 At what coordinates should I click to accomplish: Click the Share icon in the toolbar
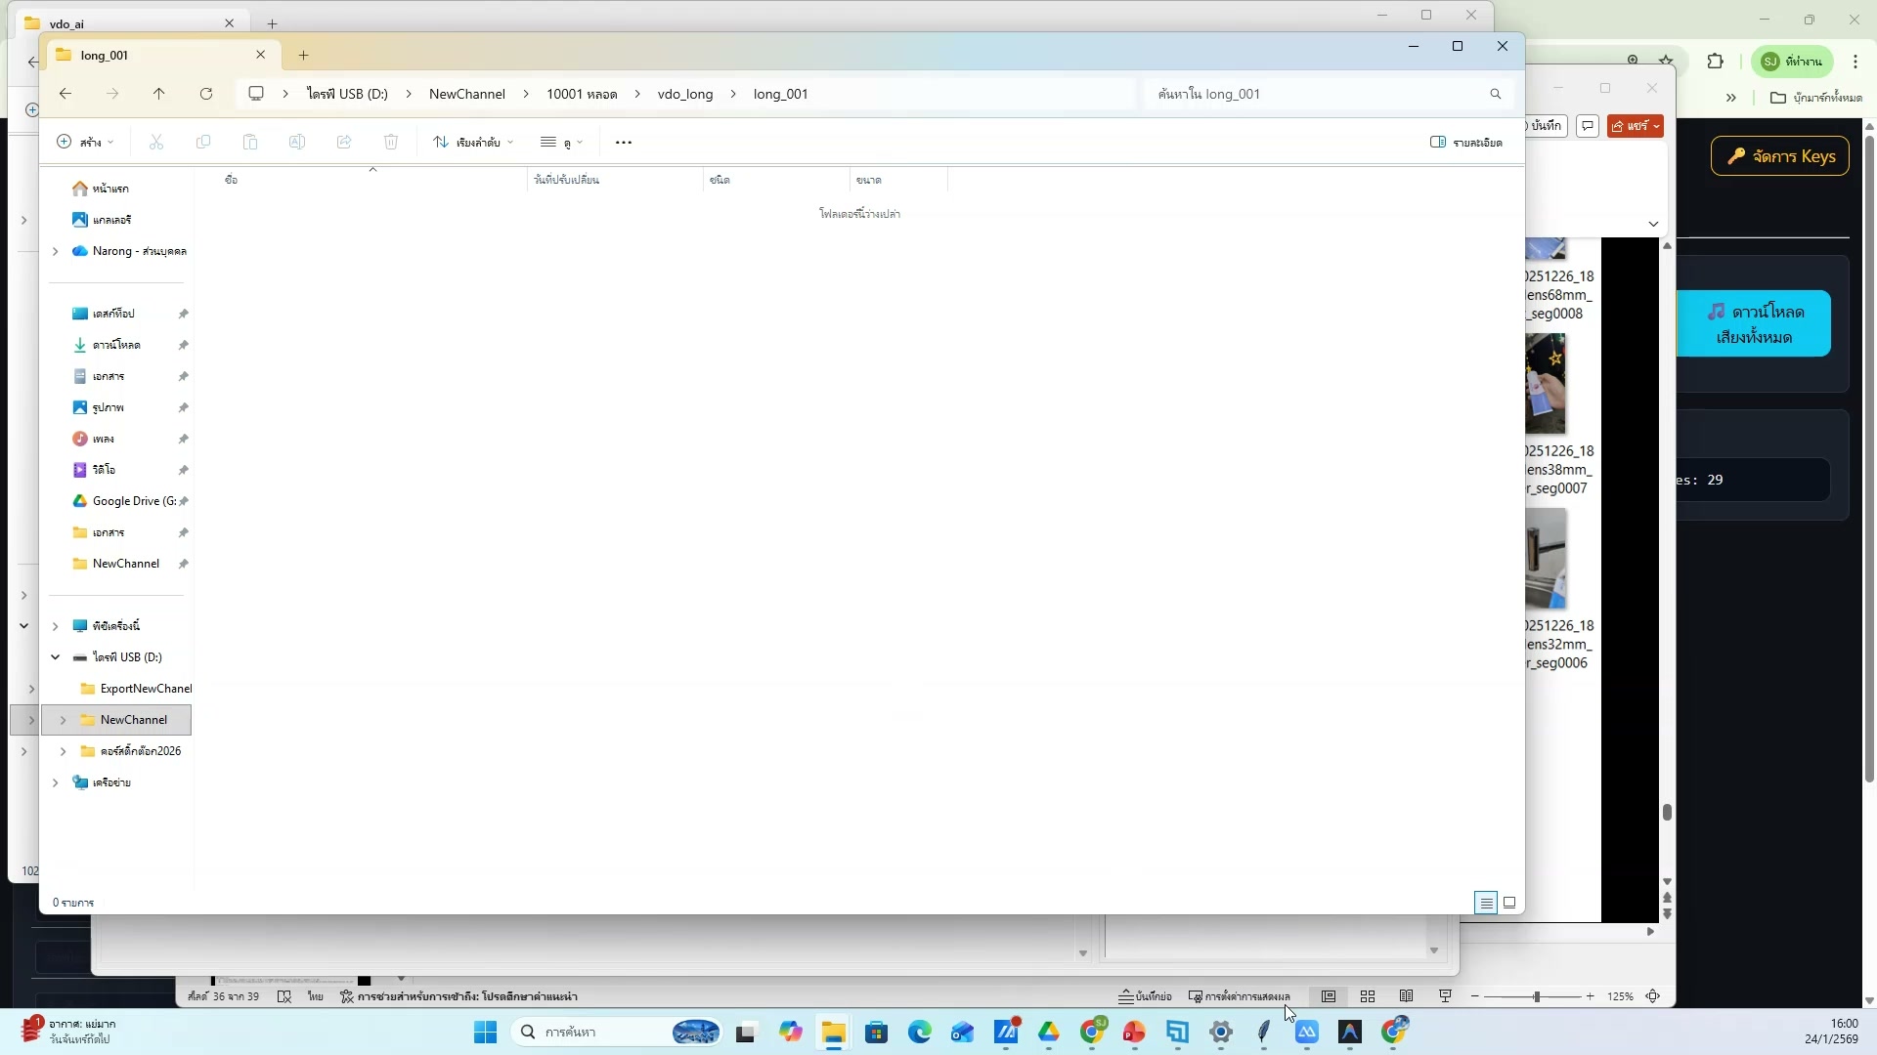343,143
